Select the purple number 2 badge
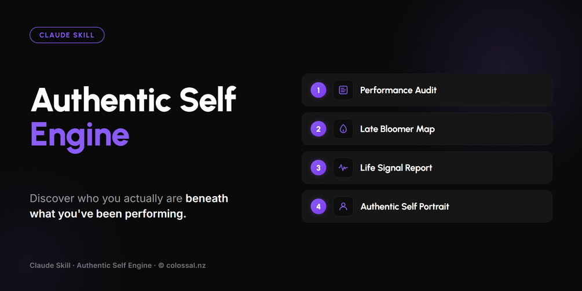The width and height of the screenshot is (582, 291). (x=318, y=129)
